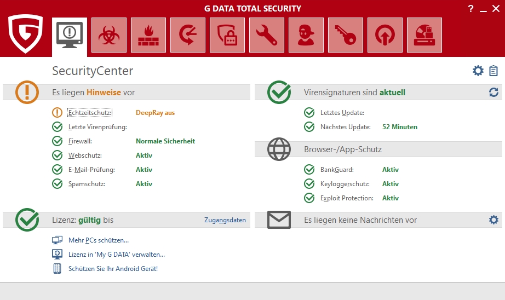Viewport: 505px width, 300px height.
Task: Refresh virus signatures with update icon
Action: point(493,93)
